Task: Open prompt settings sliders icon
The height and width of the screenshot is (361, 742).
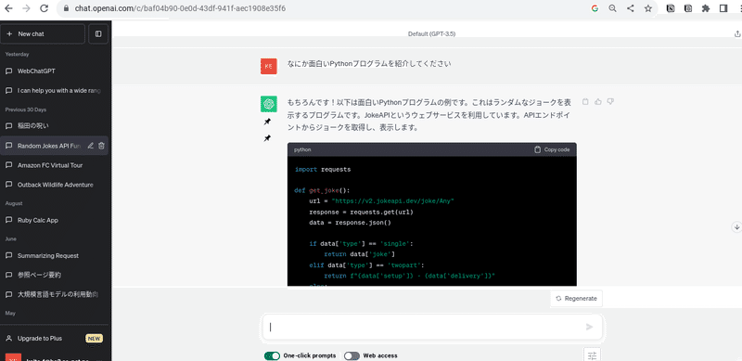Action: click(x=592, y=355)
